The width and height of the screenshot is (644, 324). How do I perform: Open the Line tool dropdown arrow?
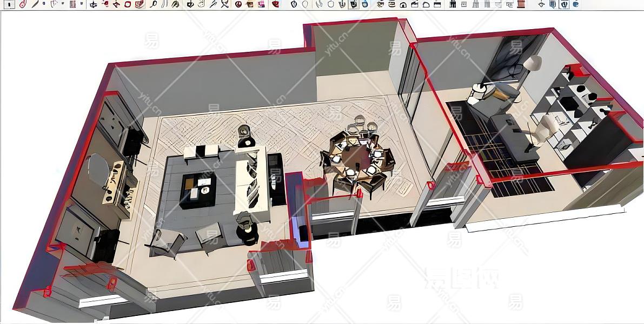44,3
